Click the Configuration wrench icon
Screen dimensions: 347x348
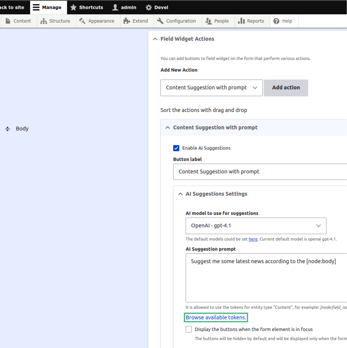tap(160, 21)
